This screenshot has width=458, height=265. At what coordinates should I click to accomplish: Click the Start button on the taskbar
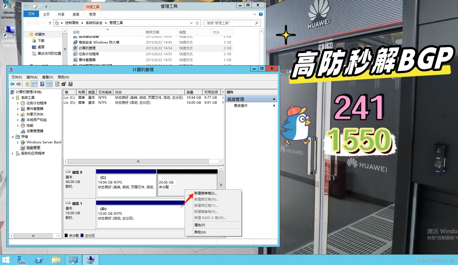coord(6,260)
